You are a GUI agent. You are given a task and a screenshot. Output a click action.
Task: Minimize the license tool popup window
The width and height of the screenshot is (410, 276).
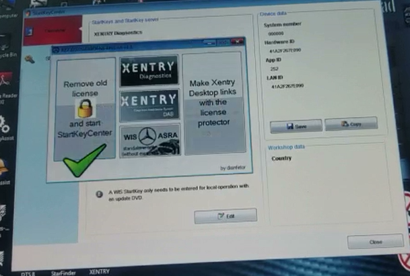[x=209, y=42]
